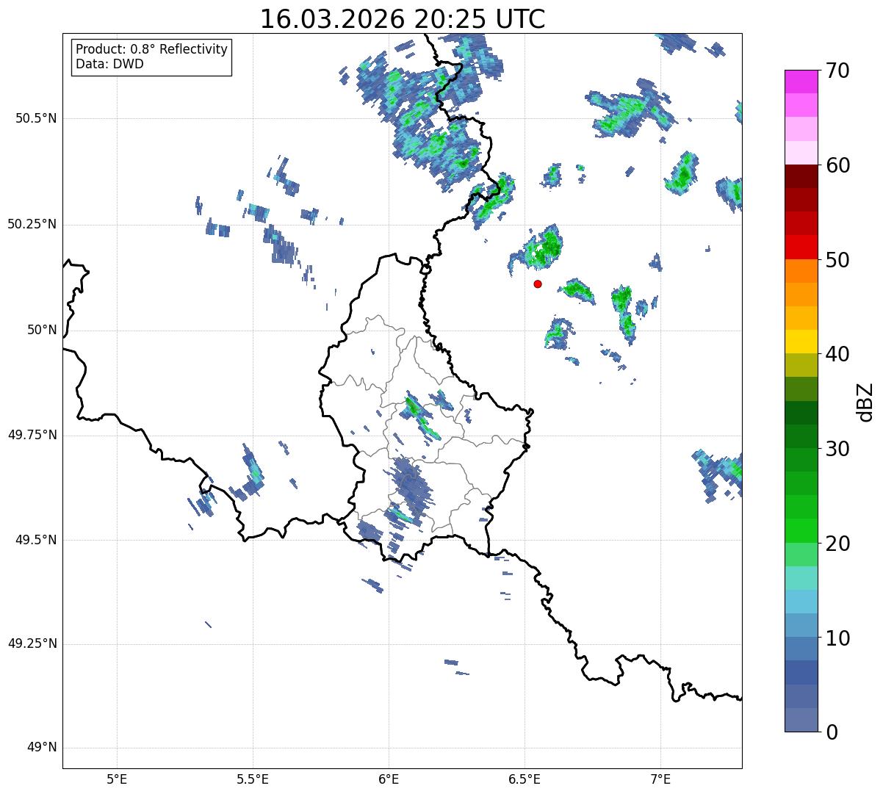Click the colorbar tick label "30"
Viewport: 883px width, 794px height.
(x=837, y=449)
